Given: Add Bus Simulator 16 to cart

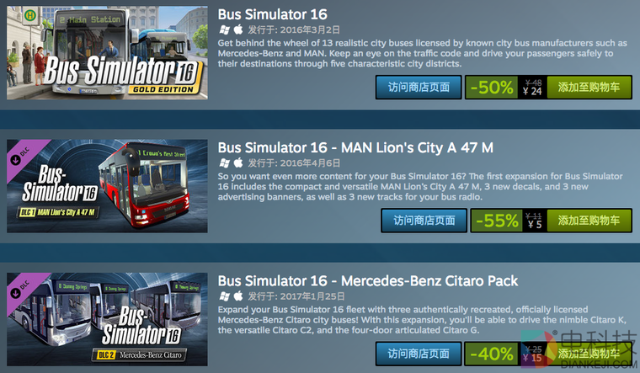Looking at the screenshot, I should pos(589,88).
